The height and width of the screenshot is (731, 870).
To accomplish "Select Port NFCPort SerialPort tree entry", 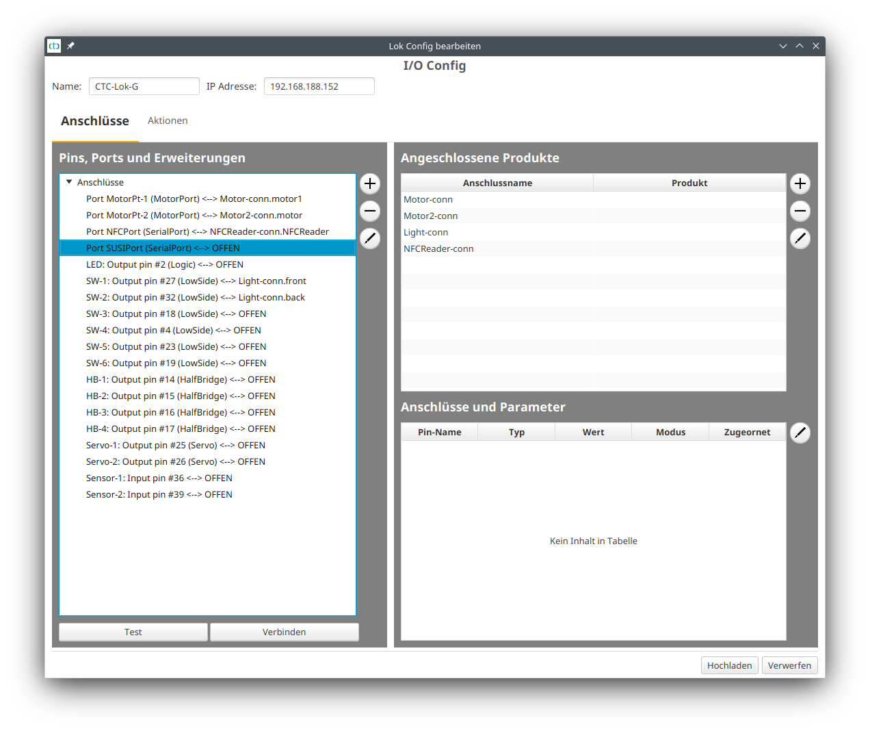I will coord(207,231).
